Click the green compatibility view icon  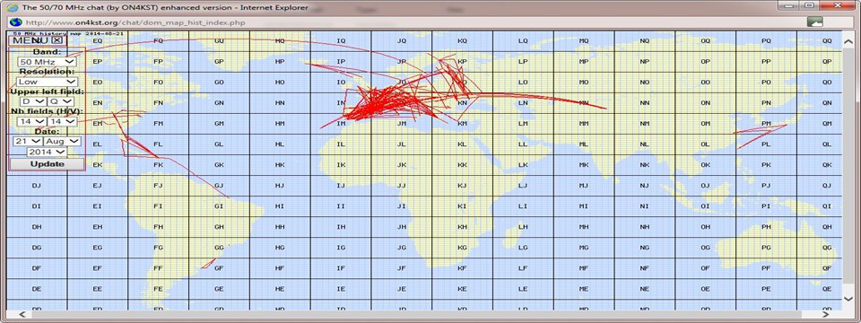[x=815, y=22]
